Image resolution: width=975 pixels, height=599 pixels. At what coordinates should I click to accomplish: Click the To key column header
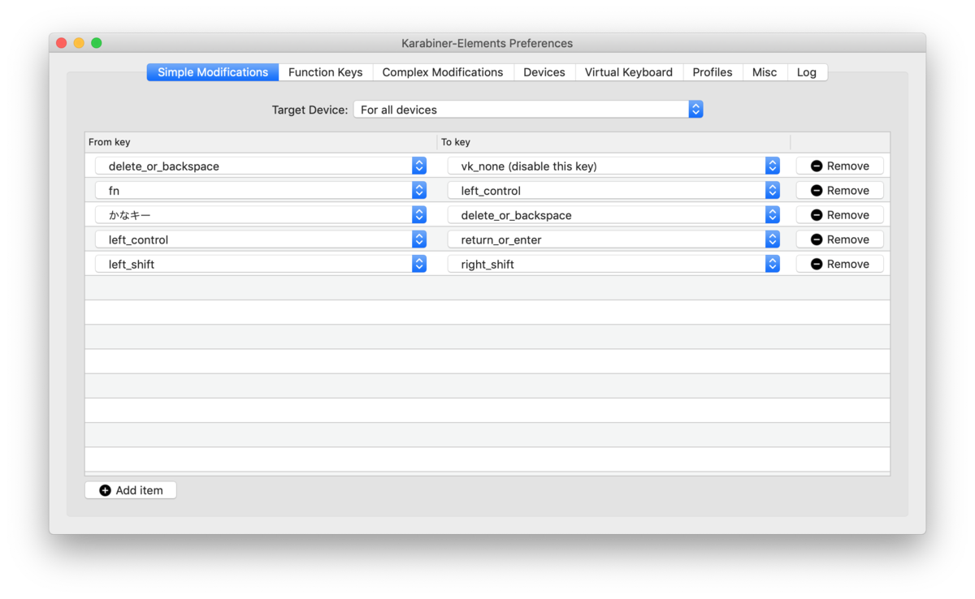(x=613, y=142)
